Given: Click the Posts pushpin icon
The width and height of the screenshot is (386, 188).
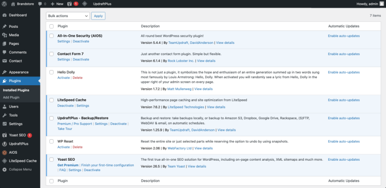Looking at the screenshot, I should tap(4, 27).
